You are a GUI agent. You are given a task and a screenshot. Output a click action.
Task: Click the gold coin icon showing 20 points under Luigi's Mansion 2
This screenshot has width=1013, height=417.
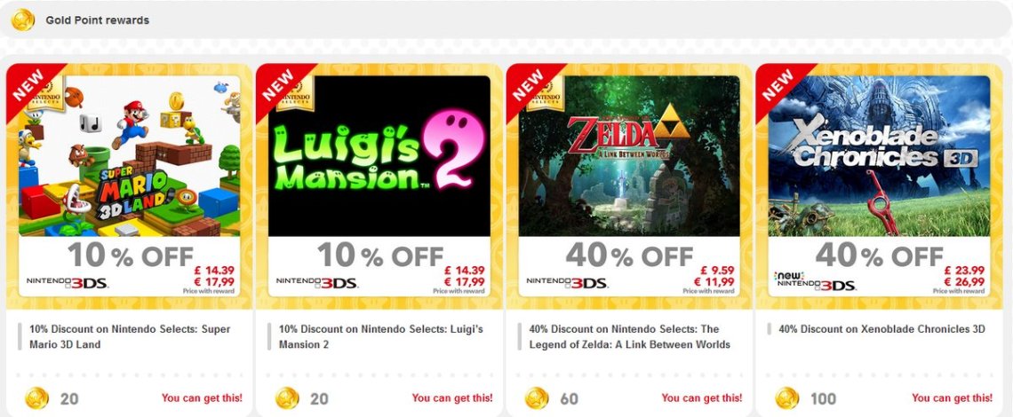click(x=287, y=398)
